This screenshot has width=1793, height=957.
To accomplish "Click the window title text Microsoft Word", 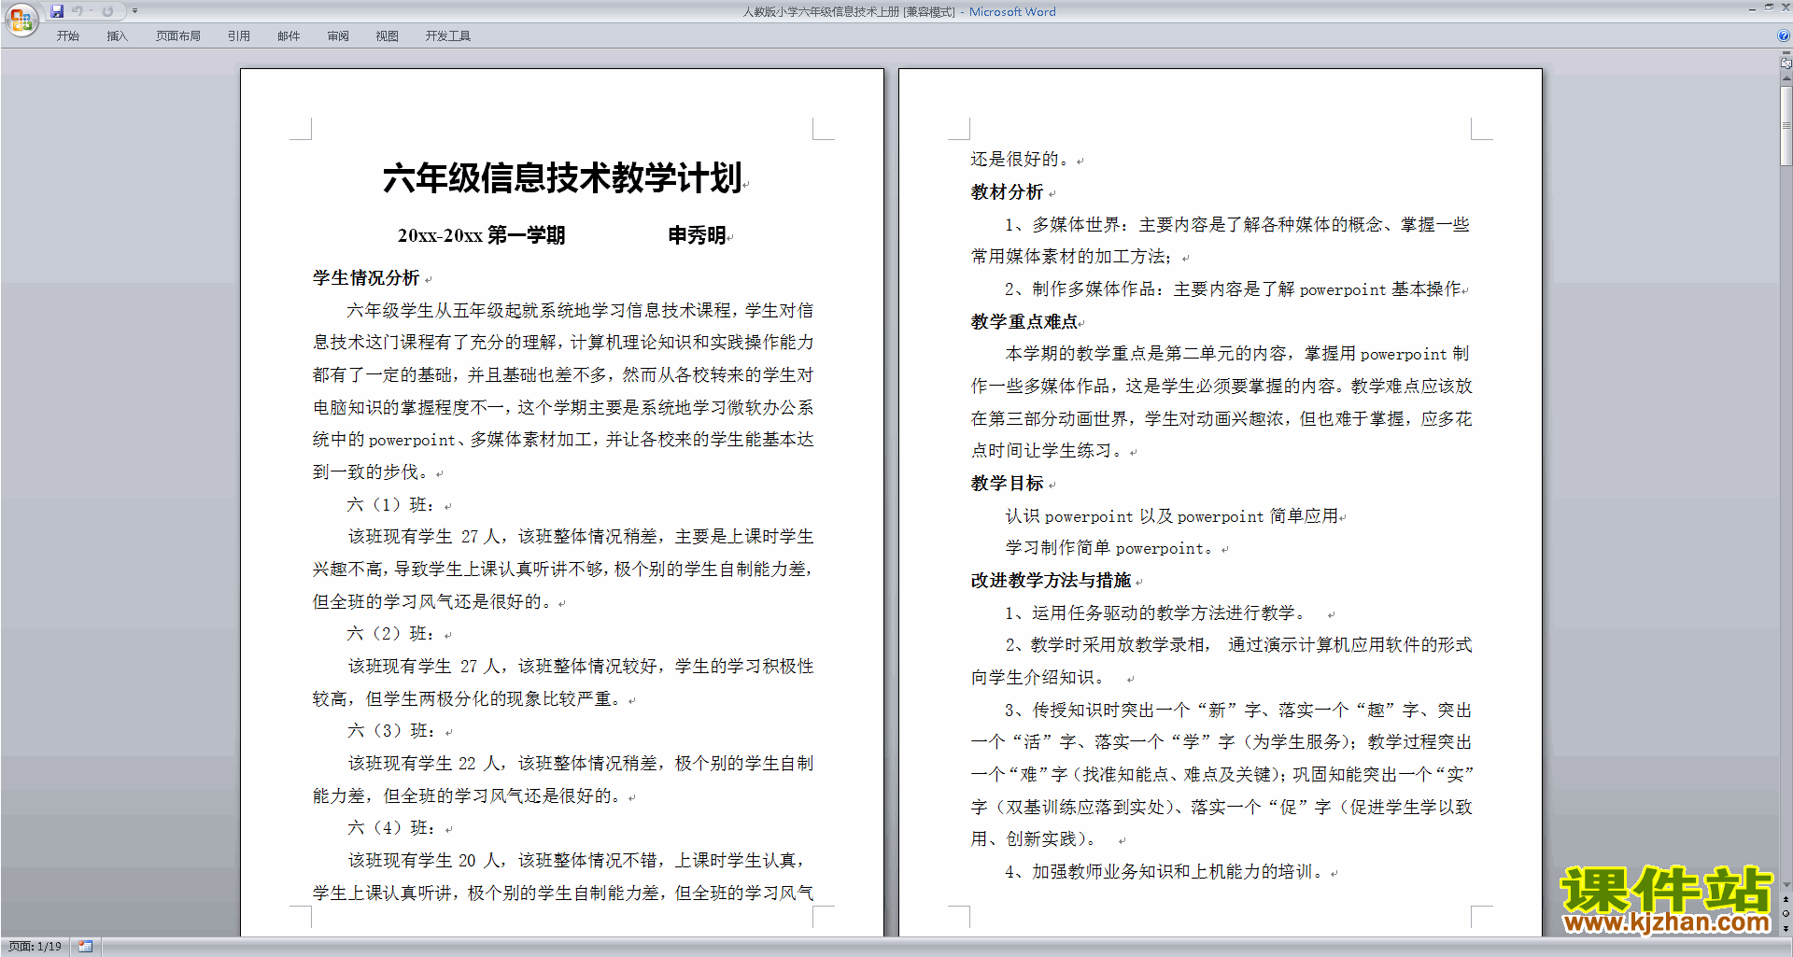I will (x=1012, y=12).
